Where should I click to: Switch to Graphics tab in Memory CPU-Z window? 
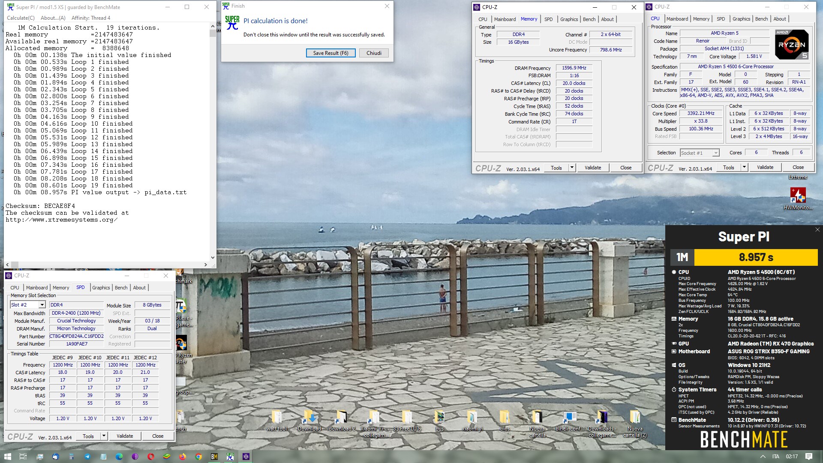pos(569,19)
